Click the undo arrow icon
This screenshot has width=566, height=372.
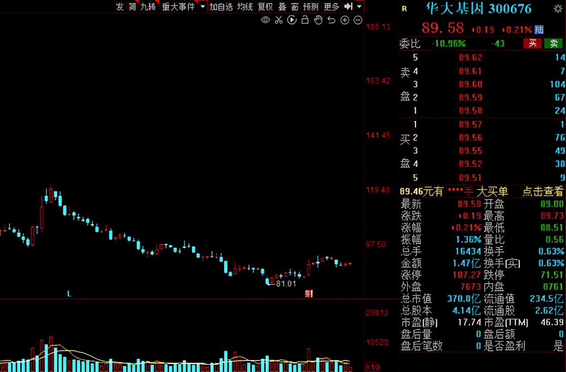(x=331, y=20)
